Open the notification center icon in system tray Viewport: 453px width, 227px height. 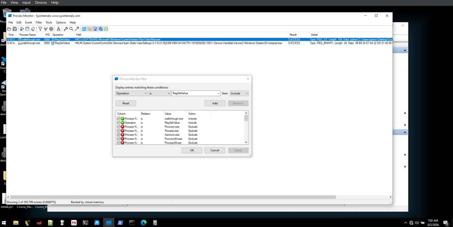(446, 223)
